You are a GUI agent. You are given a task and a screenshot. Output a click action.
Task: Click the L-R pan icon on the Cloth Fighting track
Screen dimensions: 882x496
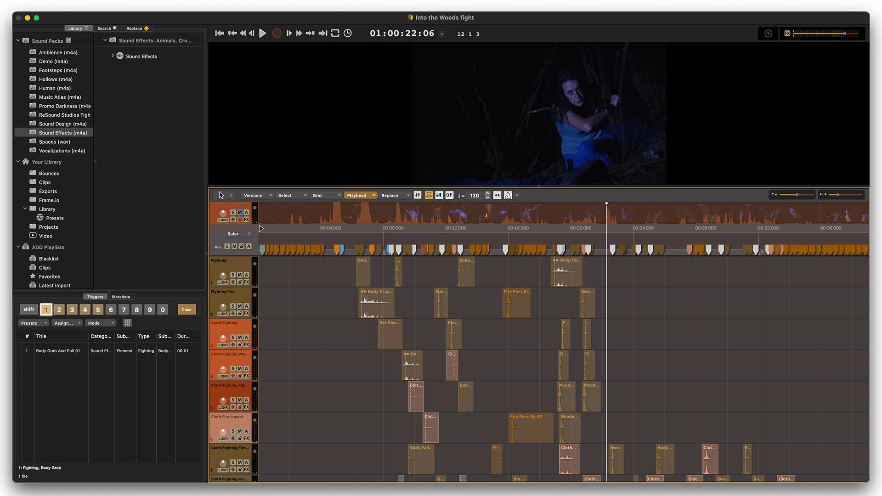(x=223, y=344)
